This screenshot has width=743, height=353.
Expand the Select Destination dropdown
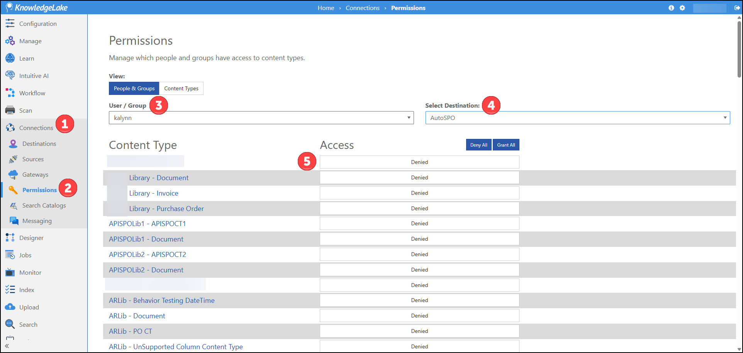pos(577,118)
